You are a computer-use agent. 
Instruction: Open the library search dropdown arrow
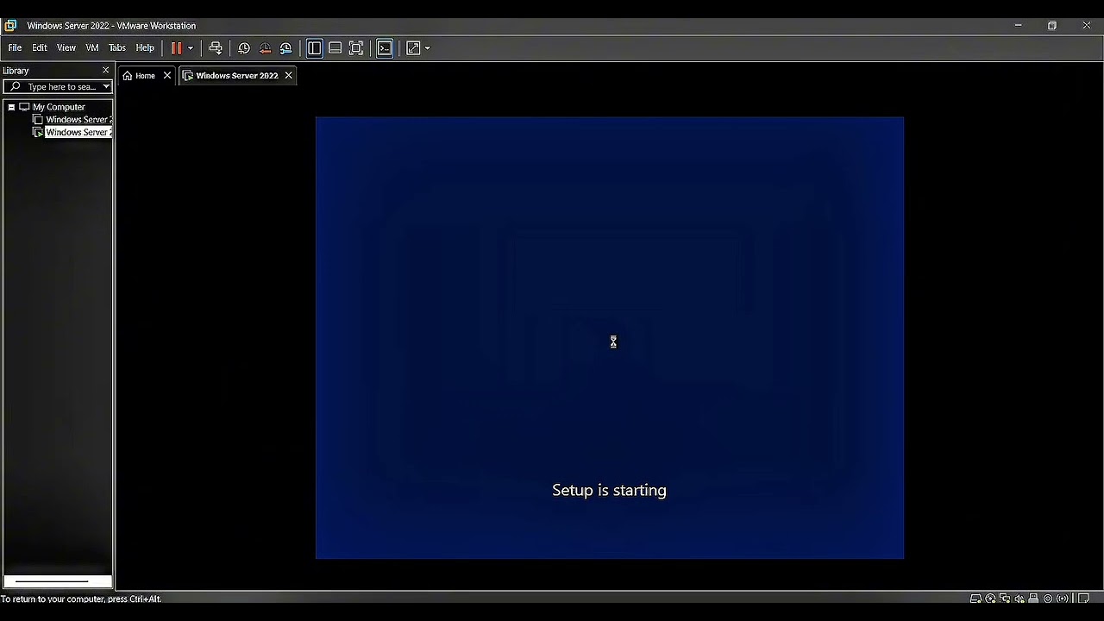click(x=106, y=87)
